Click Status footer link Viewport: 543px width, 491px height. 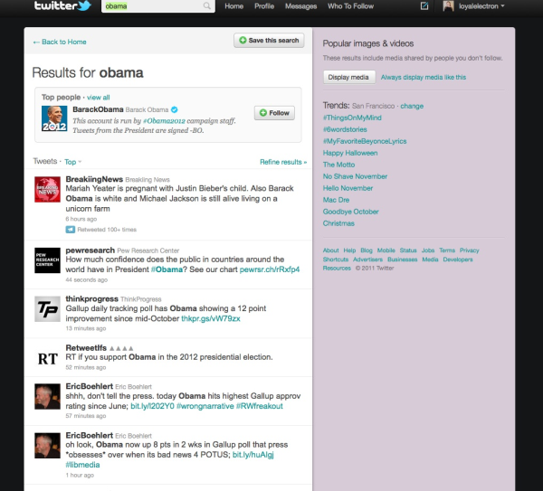point(408,250)
